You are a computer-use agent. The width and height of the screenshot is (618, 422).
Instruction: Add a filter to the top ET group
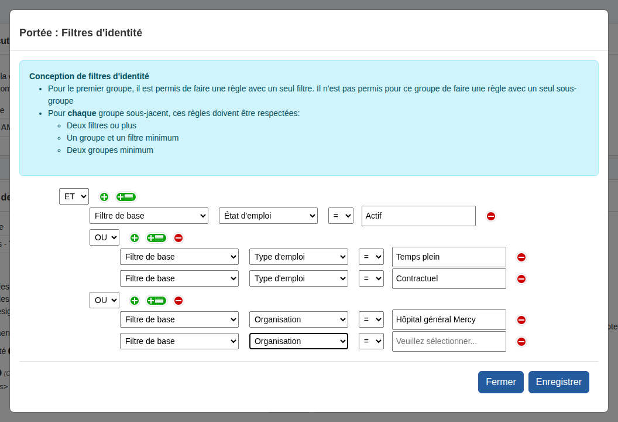[104, 196]
